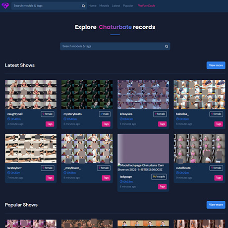Click the Popular Shows section heading
The width and height of the screenshot is (228, 228).
tap(21, 205)
